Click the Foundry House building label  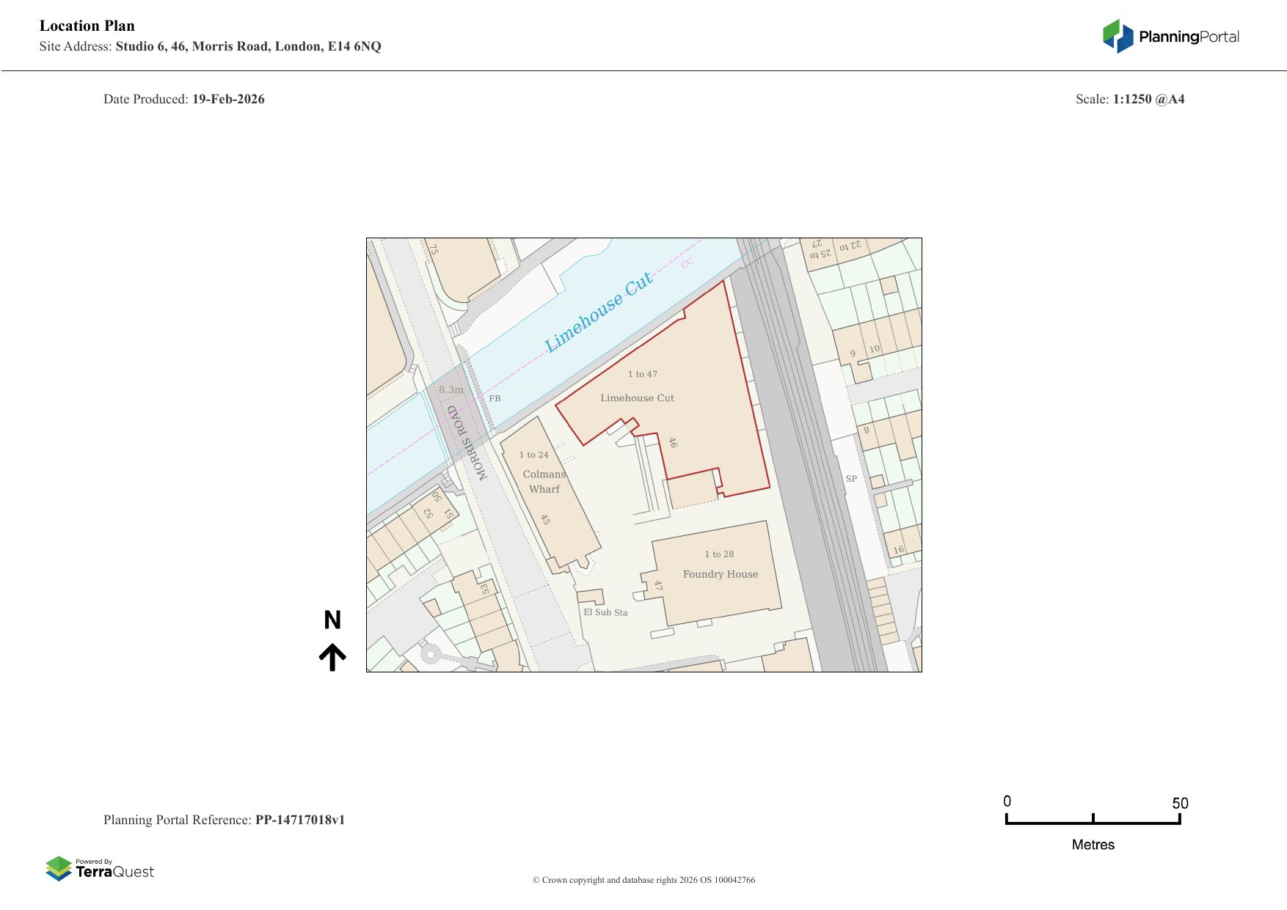pos(720,574)
